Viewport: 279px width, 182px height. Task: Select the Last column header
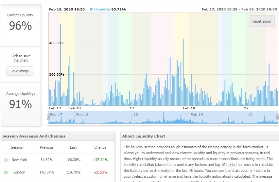click(73, 147)
